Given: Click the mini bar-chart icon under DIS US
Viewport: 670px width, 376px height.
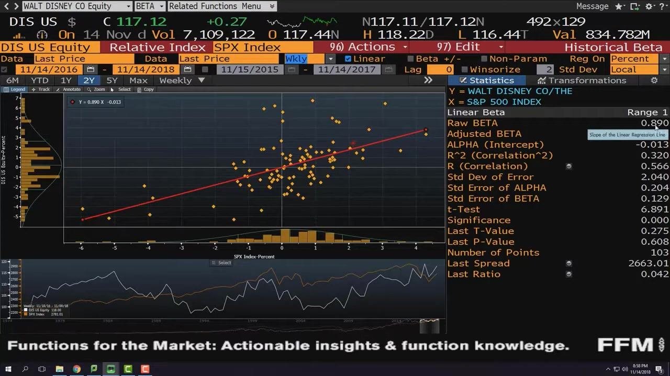Looking at the screenshot, I should pyautogui.click(x=18, y=36).
